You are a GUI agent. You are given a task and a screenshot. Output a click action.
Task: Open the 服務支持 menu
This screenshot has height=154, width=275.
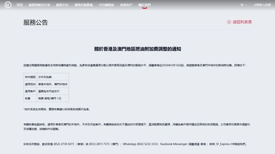tap(62, 5)
